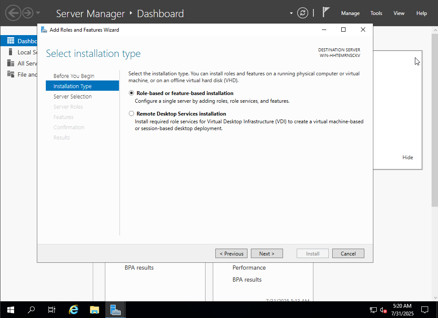Image resolution: width=438 pixels, height=318 pixels.
Task: Select Remote Desktop Services installation option
Action: click(x=131, y=114)
